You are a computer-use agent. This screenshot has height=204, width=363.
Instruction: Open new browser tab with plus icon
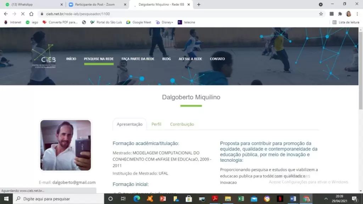pos(199,5)
